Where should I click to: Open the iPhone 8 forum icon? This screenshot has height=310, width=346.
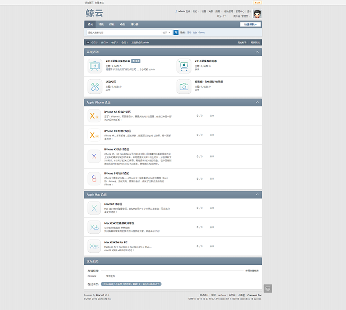coord(94,178)
